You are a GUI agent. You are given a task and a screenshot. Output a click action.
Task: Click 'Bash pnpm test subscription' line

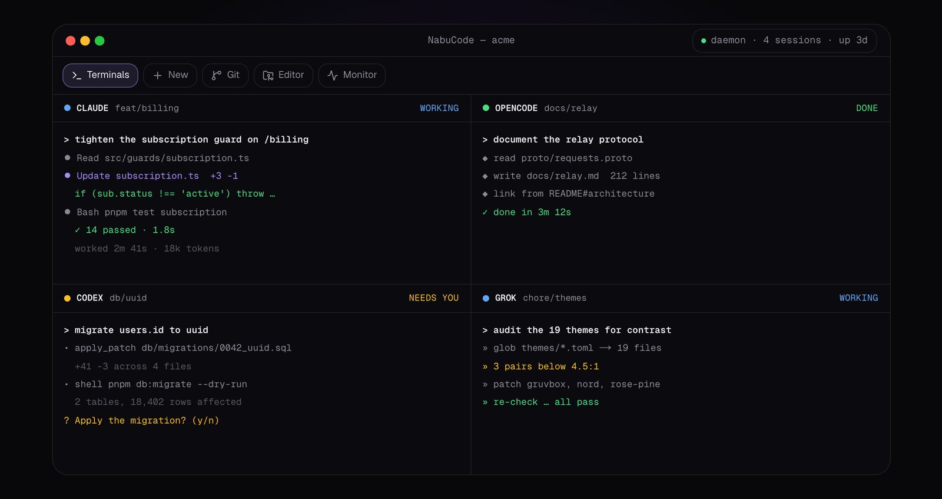click(x=145, y=212)
